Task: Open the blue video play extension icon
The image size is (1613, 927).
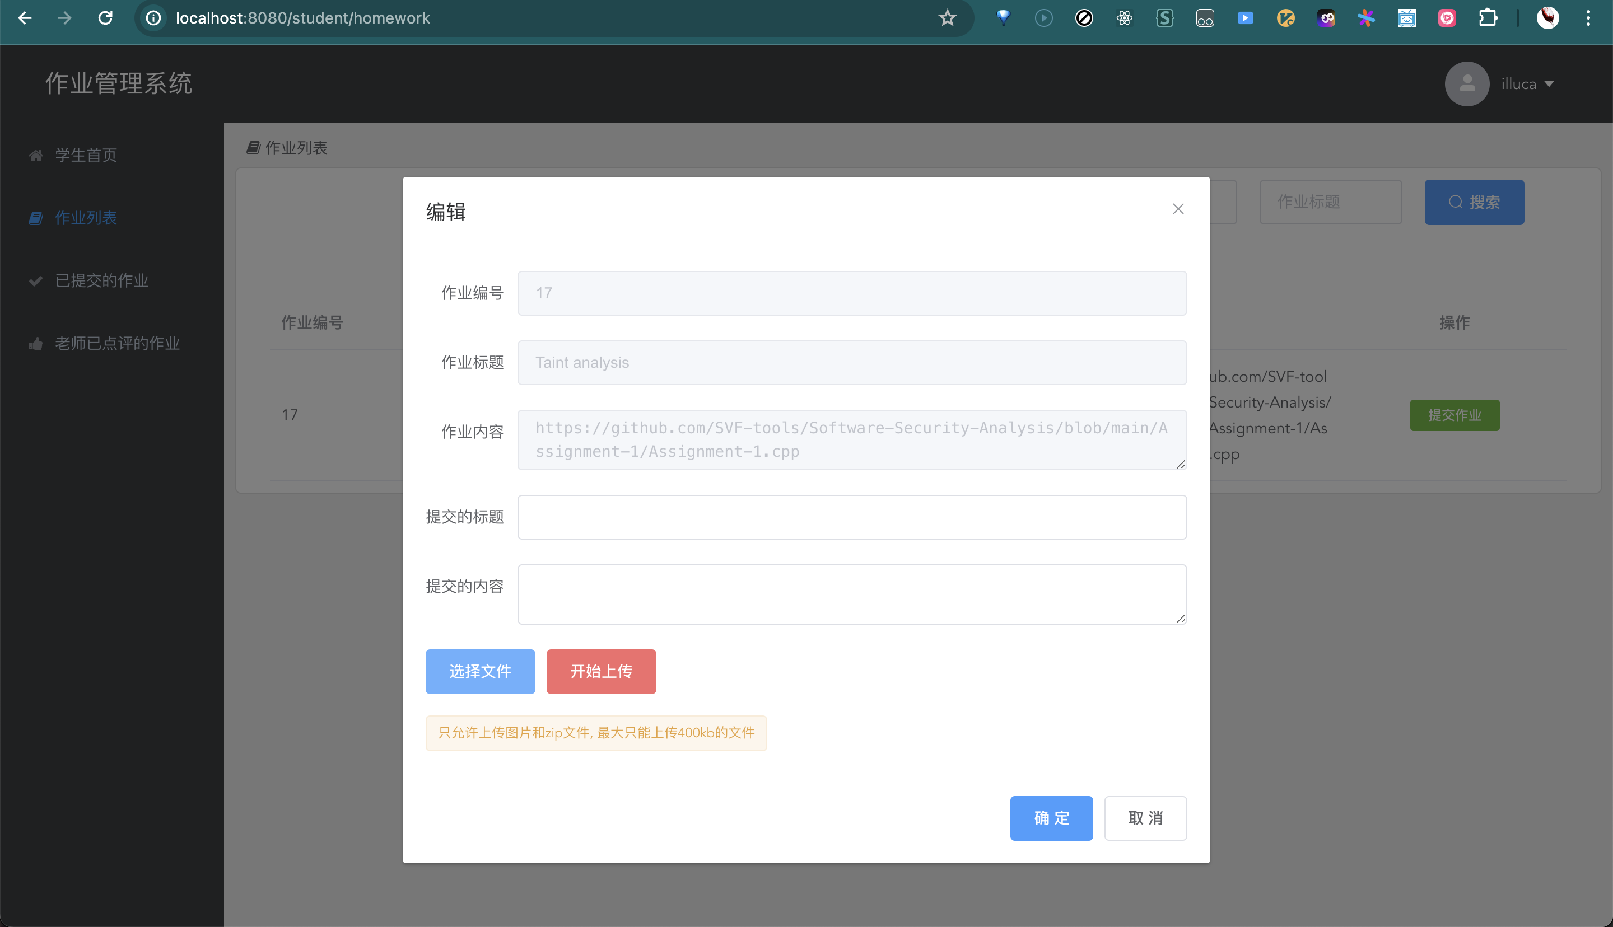Action: coord(1245,18)
